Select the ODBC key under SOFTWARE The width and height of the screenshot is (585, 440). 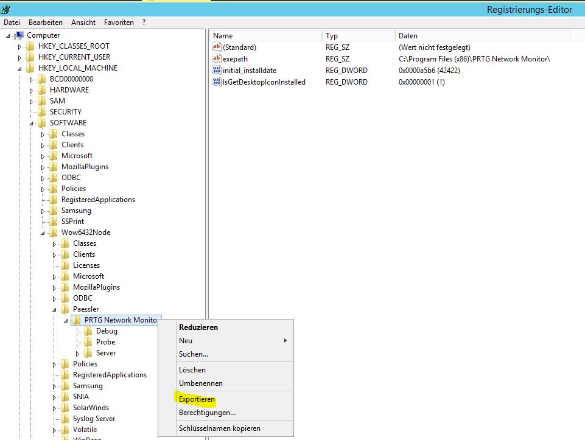tap(71, 178)
